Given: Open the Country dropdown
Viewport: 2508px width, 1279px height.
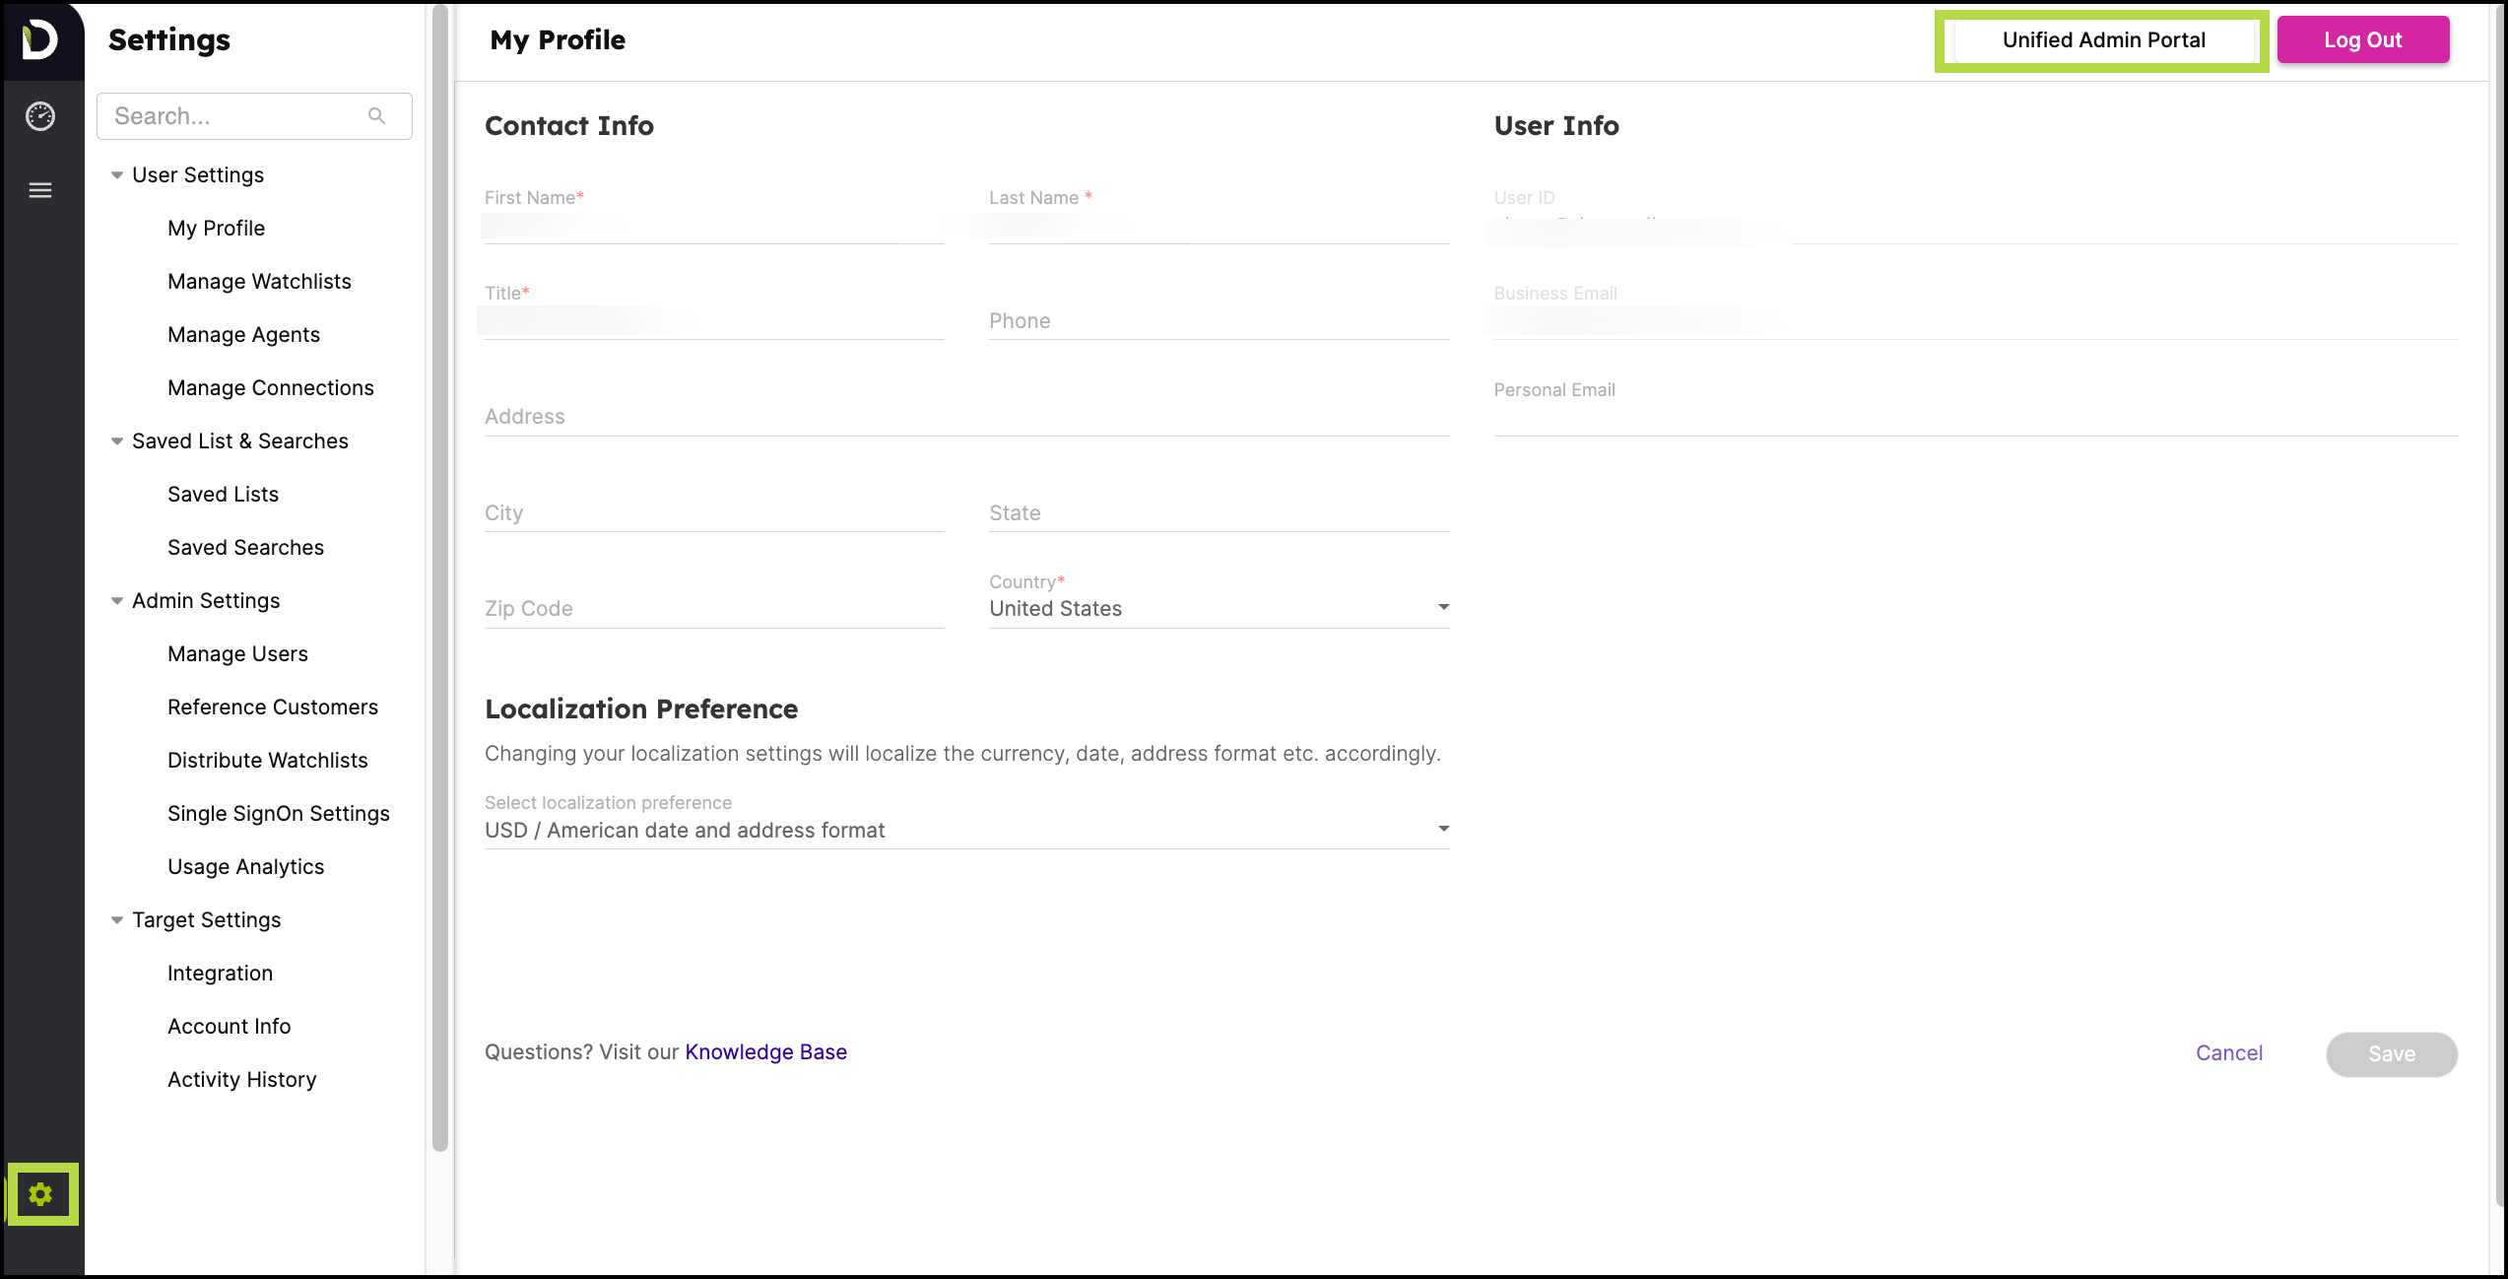Looking at the screenshot, I should (x=1219, y=608).
